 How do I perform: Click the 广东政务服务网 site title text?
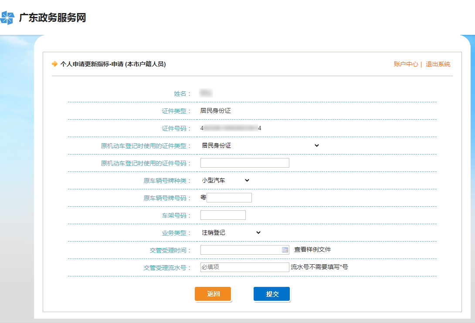(52, 17)
